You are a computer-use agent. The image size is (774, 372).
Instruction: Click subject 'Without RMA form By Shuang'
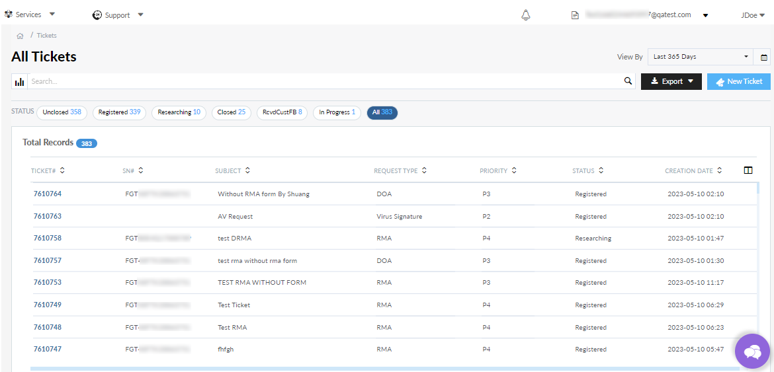click(x=263, y=194)
